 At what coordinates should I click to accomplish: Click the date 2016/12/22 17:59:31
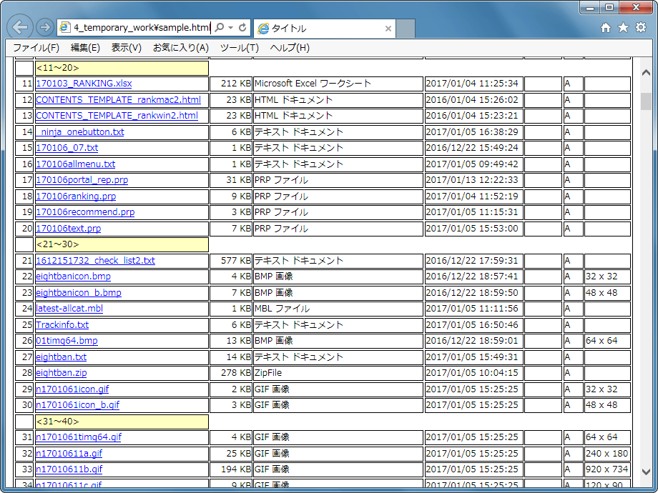tap(473, 260)
